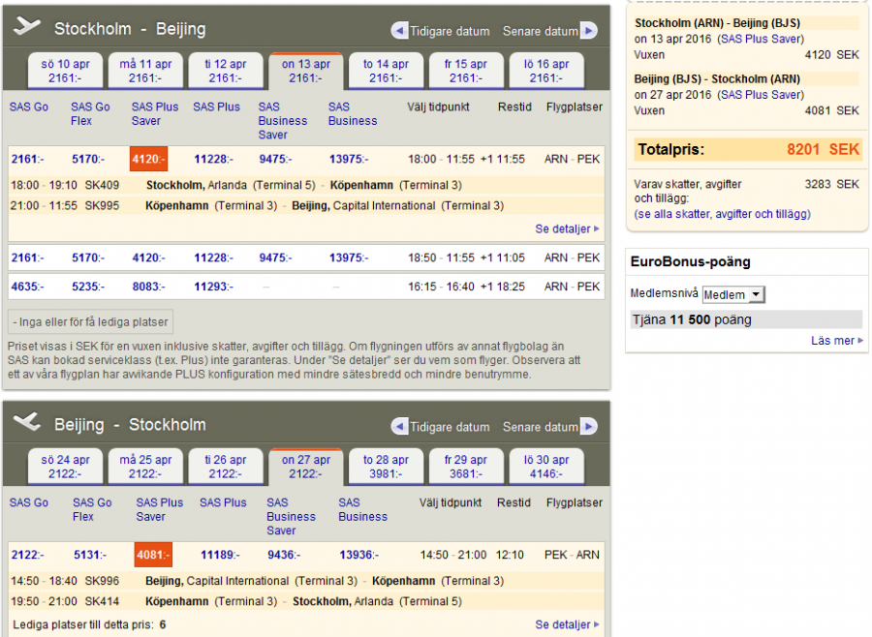872x637 pixels.
Task: Expand Se detaljer for return flight
Action: point(567,625)
